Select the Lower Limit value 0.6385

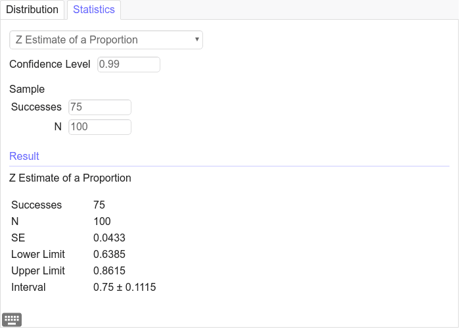[x=109, y=254]
